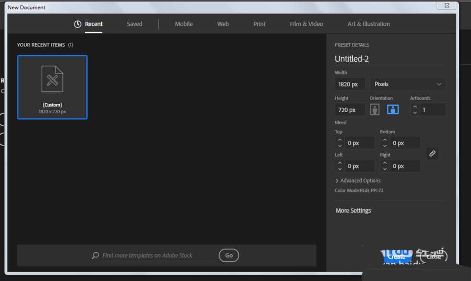Expand Advanced Options section
The height and width of the screenshot is (281, 471).
[x=358, y=181]
